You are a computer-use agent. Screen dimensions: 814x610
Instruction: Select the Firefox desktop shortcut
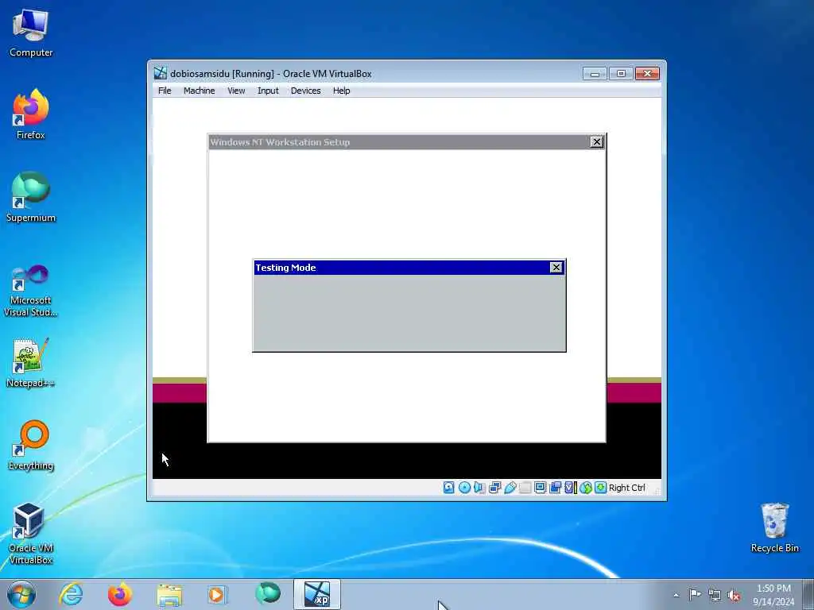click(x=31, y=114)
